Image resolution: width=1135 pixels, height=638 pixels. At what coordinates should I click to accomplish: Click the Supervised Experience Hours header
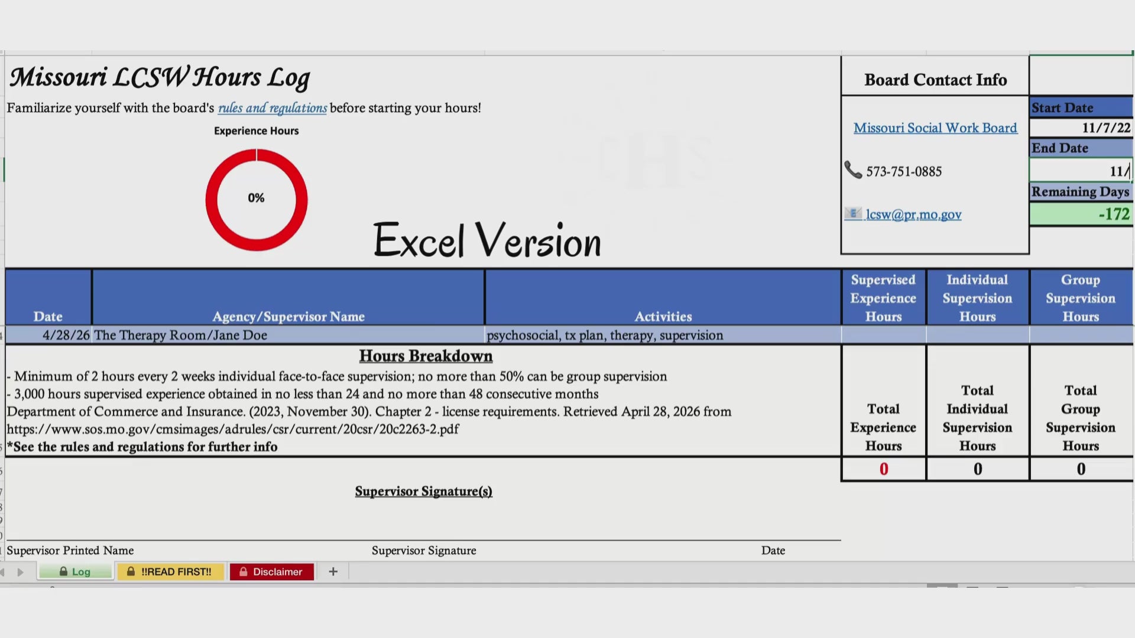[x=883, y=297]
